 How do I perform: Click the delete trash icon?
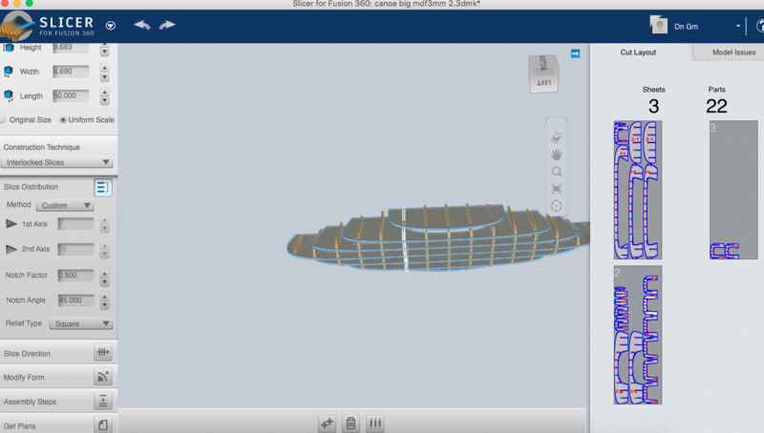(x=350, y=423)
